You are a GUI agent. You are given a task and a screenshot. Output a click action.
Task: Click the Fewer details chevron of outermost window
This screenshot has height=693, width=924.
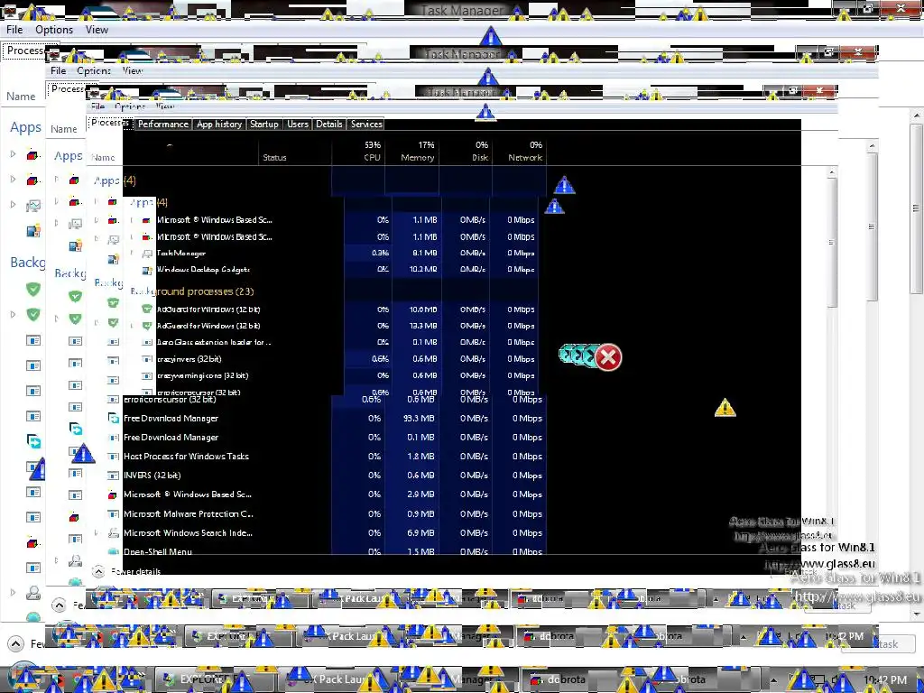click(15, 643)
